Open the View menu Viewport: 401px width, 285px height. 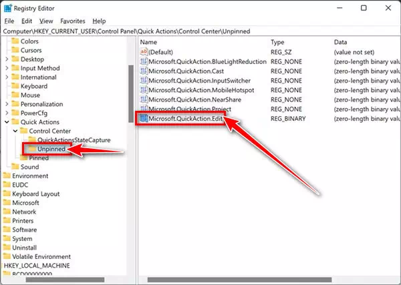point(46,21)
